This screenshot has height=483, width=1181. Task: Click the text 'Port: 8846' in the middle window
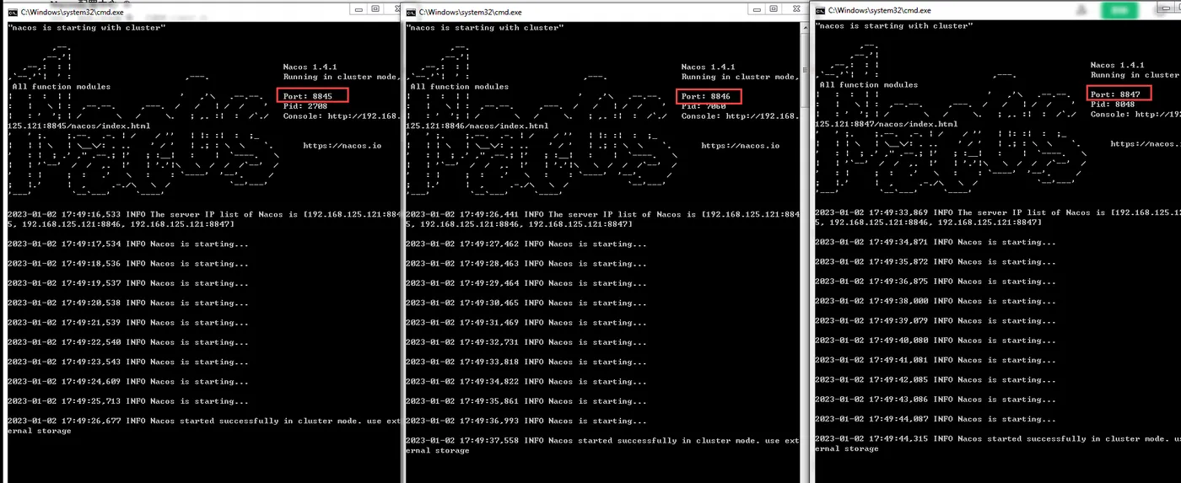(x=705, y=96)
